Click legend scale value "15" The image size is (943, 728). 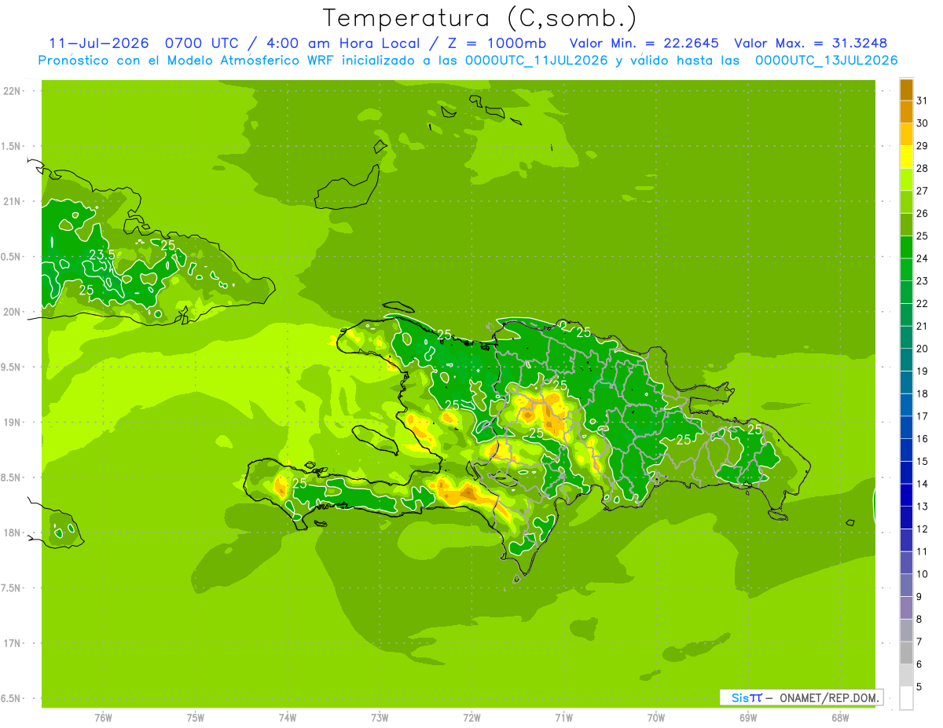pyautogui.click(x=923, y=461)
